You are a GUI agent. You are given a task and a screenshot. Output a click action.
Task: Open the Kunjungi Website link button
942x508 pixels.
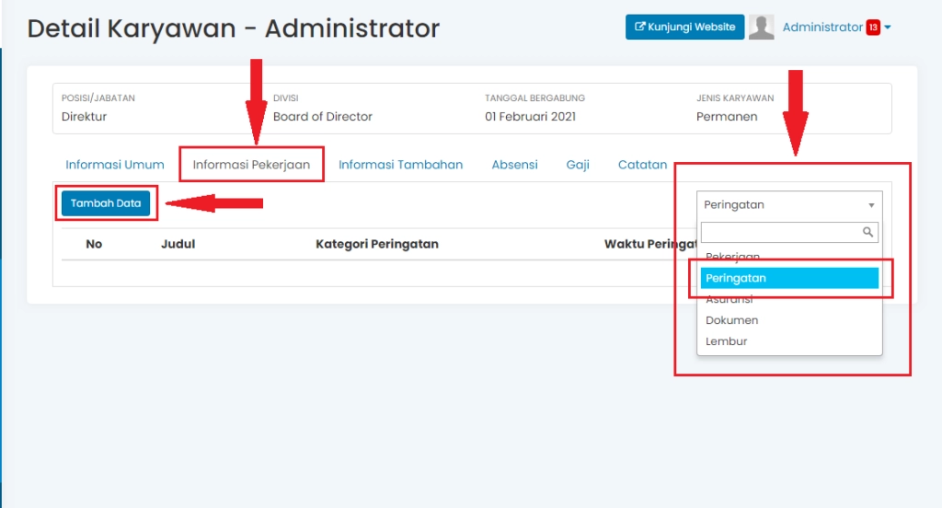tap(684, 28)
